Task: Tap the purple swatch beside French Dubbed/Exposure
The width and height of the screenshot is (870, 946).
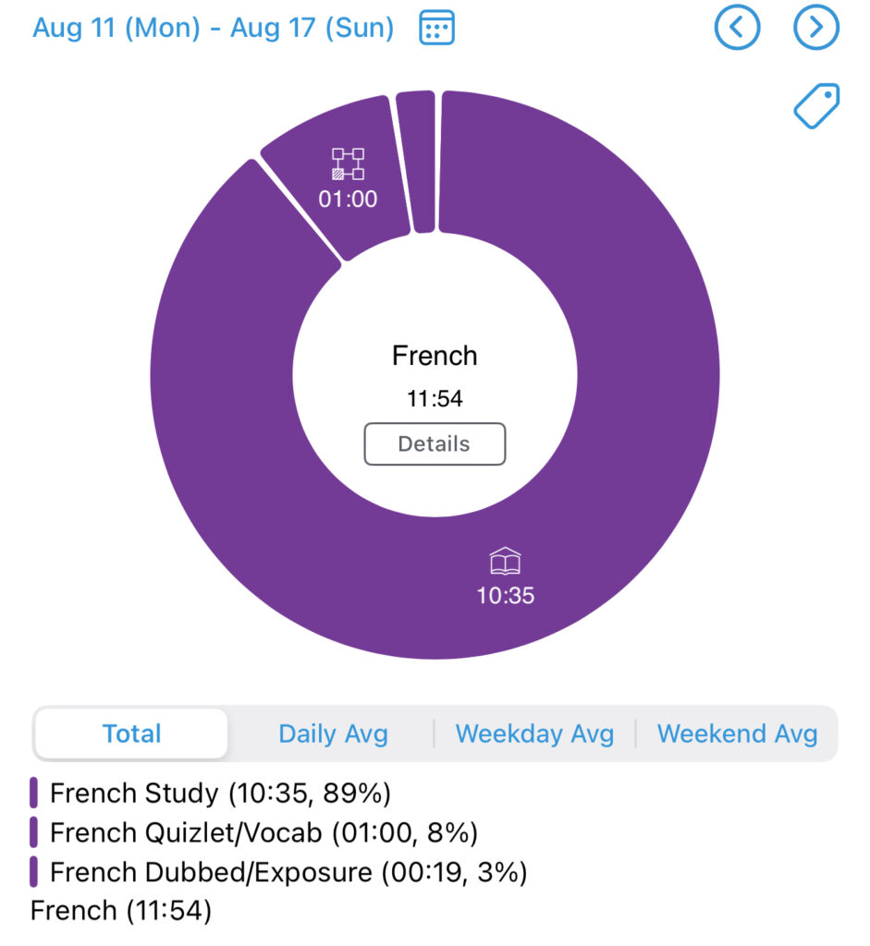Action: (x=34, y=872)
